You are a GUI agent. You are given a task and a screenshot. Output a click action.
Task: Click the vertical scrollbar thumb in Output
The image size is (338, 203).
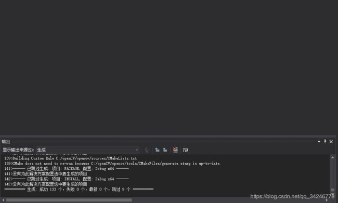click(333, 190)
